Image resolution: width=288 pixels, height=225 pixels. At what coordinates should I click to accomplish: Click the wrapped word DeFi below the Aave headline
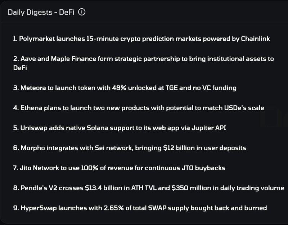(21, 67)
